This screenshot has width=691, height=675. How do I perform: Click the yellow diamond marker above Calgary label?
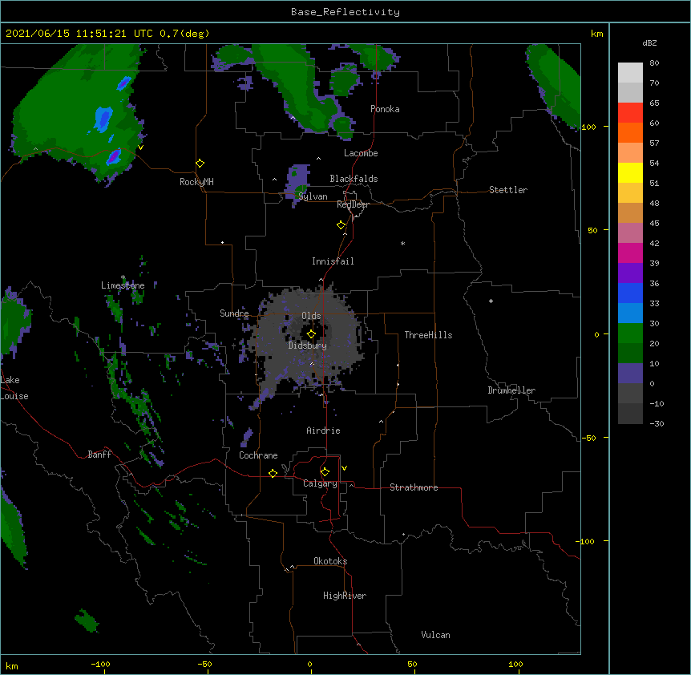click(325, 472)
